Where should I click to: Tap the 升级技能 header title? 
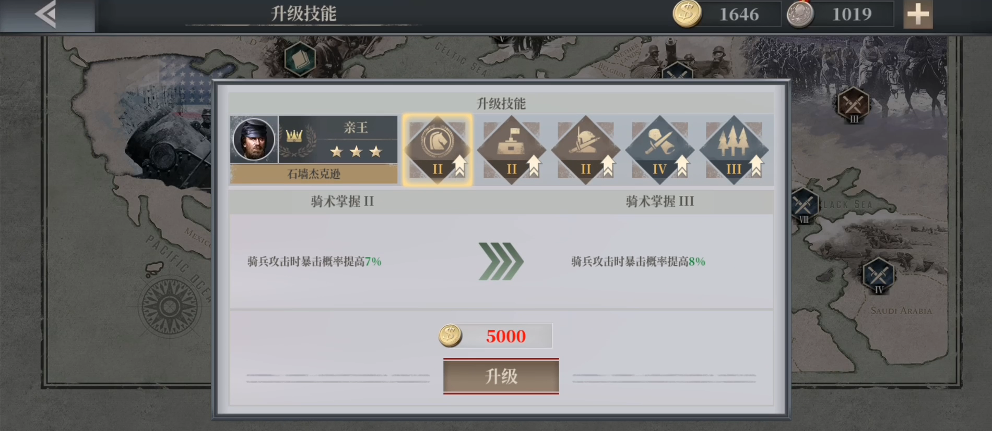point(303,14)
